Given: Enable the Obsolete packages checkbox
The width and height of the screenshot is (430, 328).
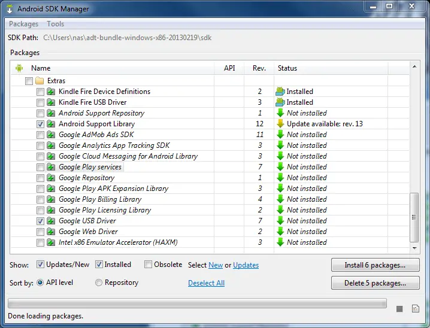Looking at the screenshot, I should tap(148, 265).
